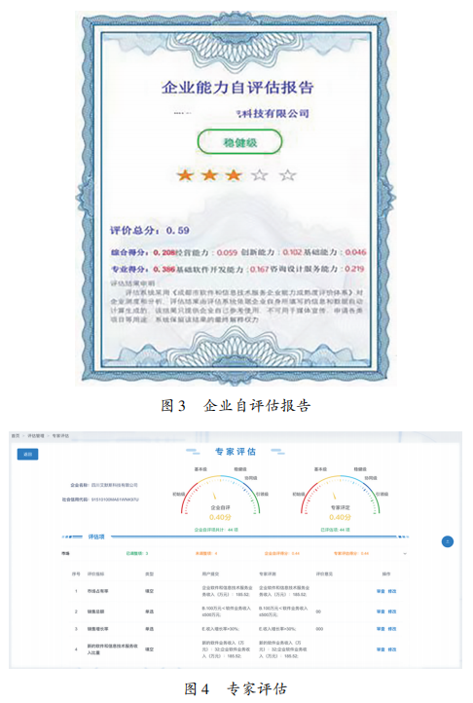Click the first orange star rating
Screen dimensions: 473x703
click(x=185, y=175)
